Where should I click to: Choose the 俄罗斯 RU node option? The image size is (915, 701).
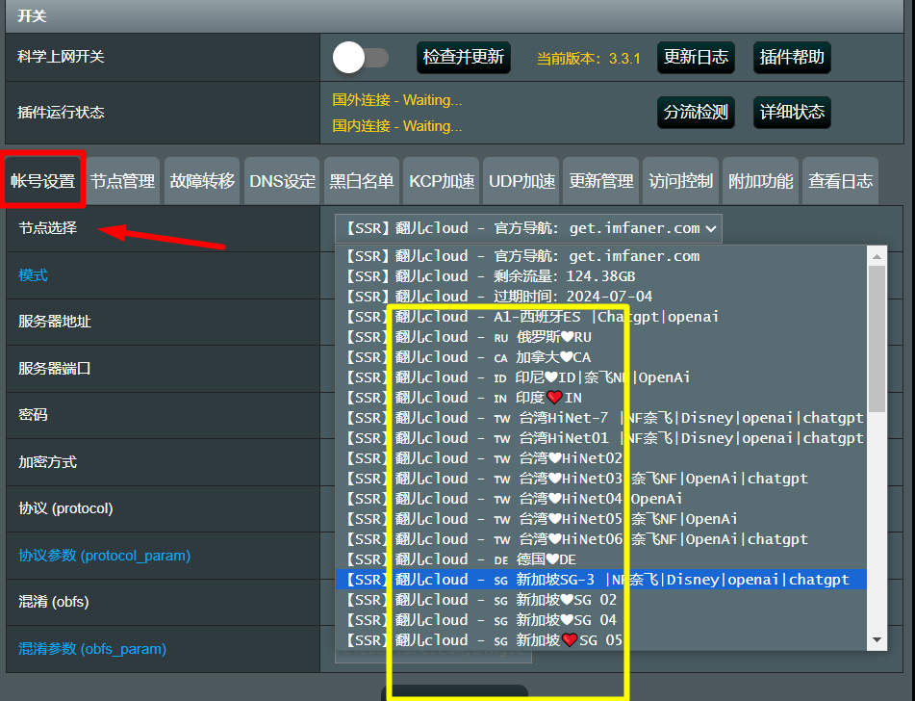click(601, 337)
